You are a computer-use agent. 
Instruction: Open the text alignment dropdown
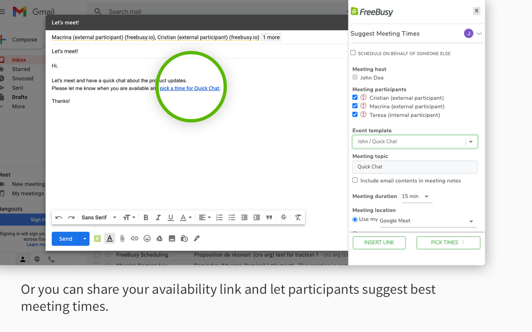coord(204,217)
